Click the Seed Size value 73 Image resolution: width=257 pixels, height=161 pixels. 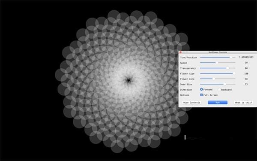click(x=246, y=84)
